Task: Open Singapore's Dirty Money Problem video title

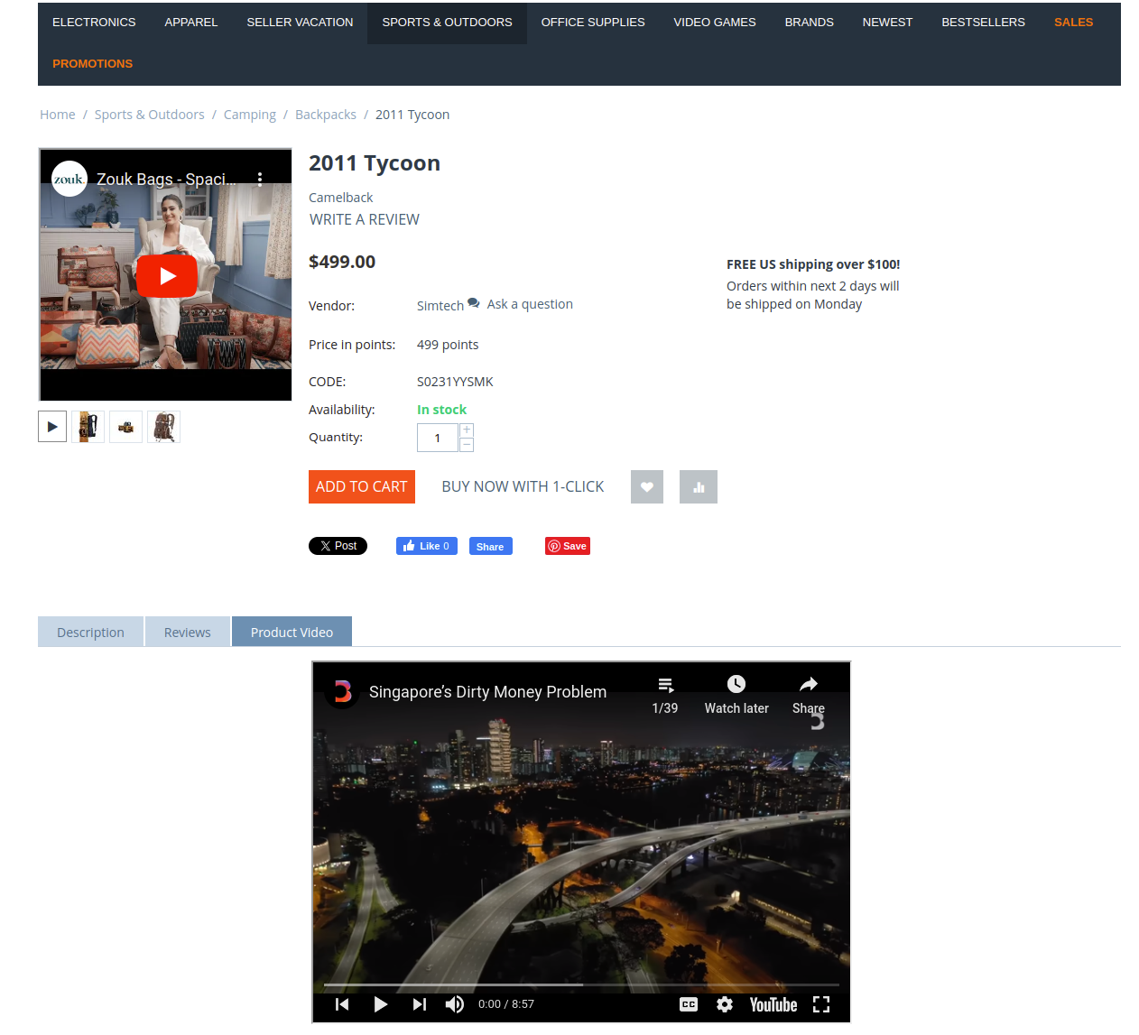Action: coord(487,692)
